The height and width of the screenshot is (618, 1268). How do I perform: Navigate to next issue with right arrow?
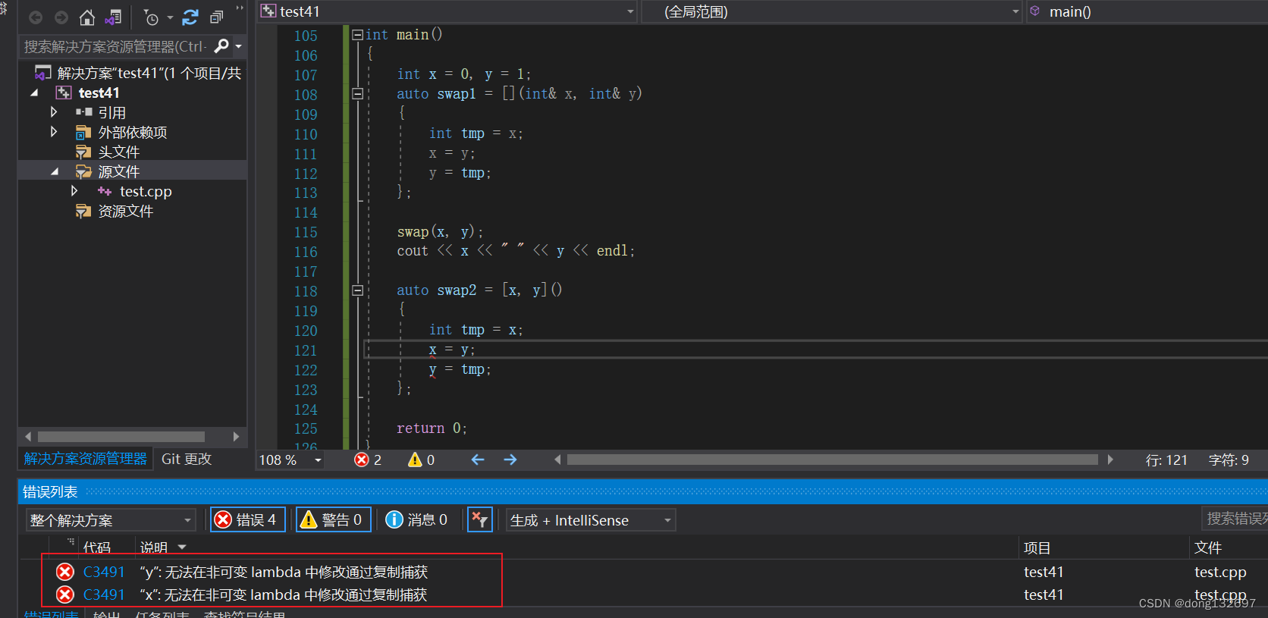click(x=510, y=460)
